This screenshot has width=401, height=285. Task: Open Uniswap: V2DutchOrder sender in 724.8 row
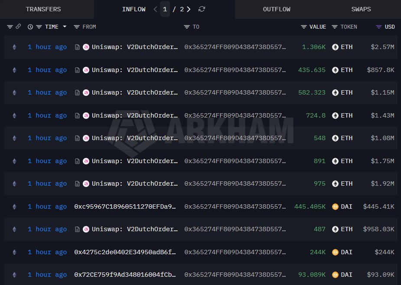134,116
